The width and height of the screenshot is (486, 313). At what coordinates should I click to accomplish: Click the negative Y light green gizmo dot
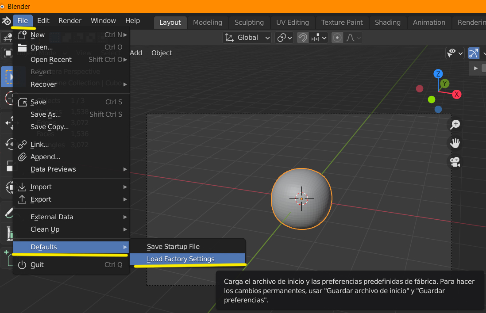432,99
